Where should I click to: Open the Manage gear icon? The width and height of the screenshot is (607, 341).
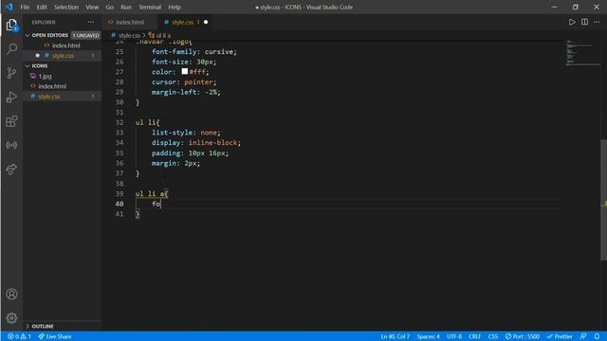coord(11,318)
